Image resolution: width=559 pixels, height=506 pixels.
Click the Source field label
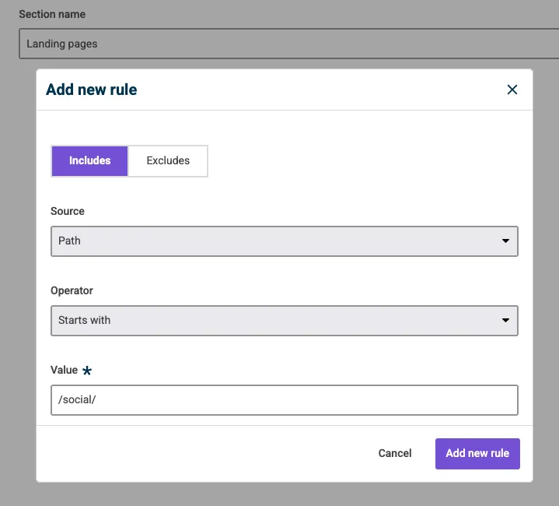[x=68, y=211]
